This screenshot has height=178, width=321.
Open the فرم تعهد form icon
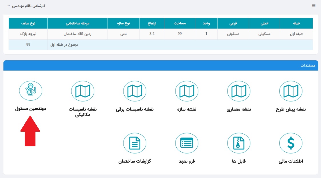(x=187, y=143)
